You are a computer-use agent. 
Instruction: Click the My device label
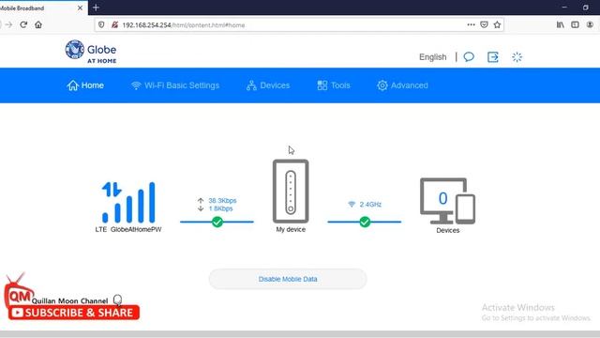coord(291,229)
